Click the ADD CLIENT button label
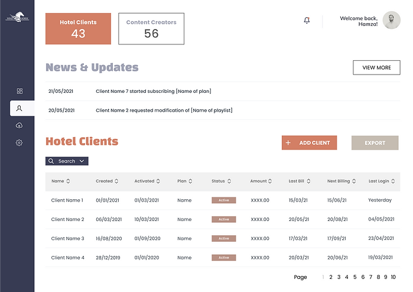 (x=314, y=143)
